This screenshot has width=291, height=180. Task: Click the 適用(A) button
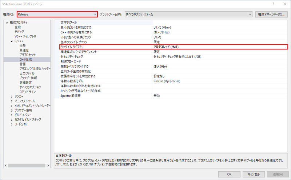(278, 174)
